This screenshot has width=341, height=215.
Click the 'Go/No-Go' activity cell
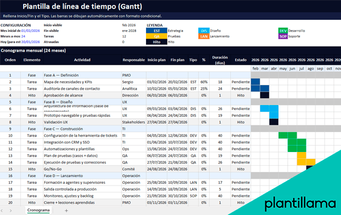pos(82,169)
